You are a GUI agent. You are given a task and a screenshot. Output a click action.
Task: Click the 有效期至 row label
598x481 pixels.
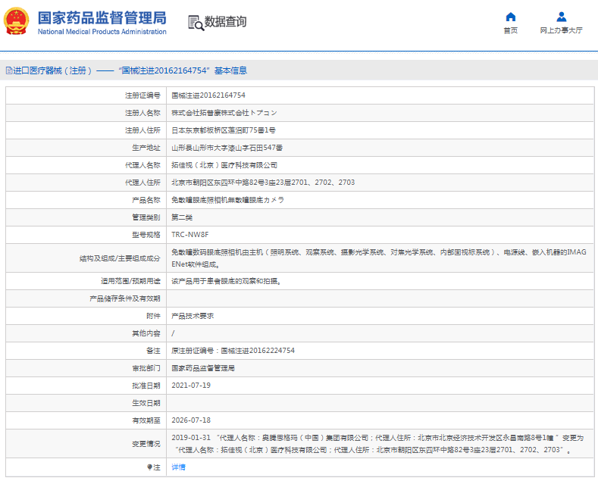pyautogui.click(x=146, y=420)
